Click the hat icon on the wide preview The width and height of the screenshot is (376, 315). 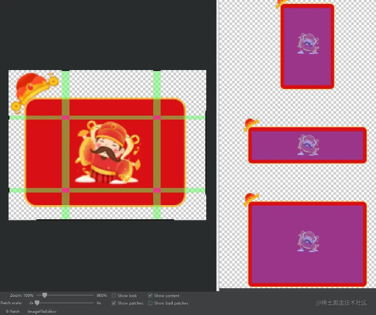[251, 125]
